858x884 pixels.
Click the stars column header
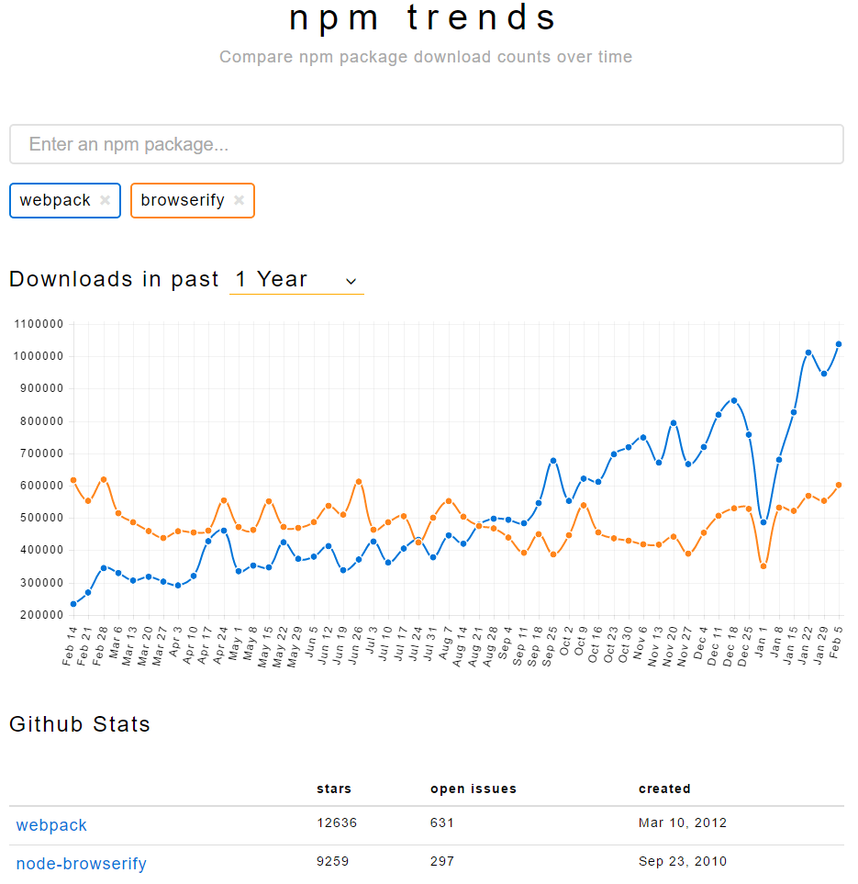coord(334,789)
